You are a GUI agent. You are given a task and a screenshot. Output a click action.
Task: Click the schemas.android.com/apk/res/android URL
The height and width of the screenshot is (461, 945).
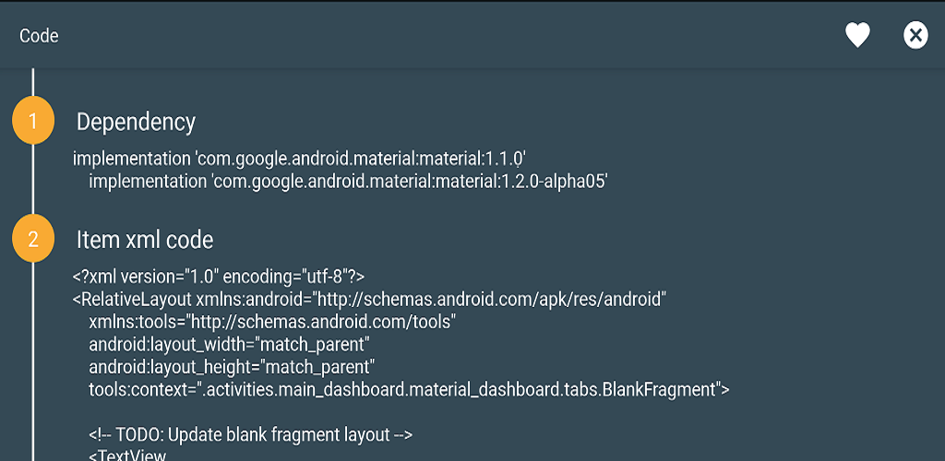[489, 299]
